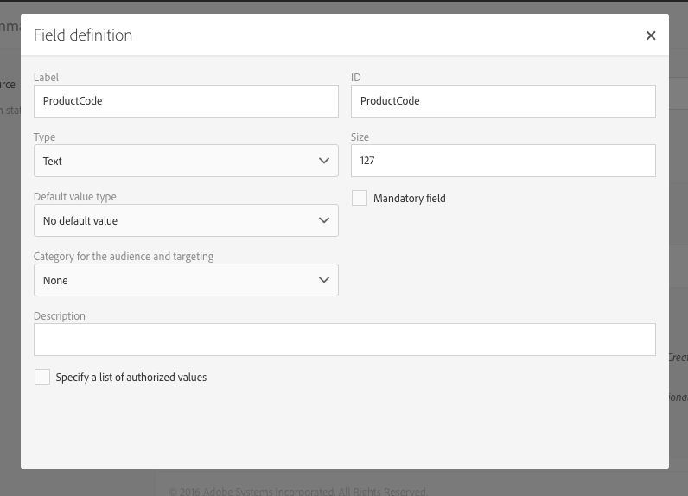Close the Field definition dialog
The image size is (688, 496).
pyautogui.click(x=651, y=35)
